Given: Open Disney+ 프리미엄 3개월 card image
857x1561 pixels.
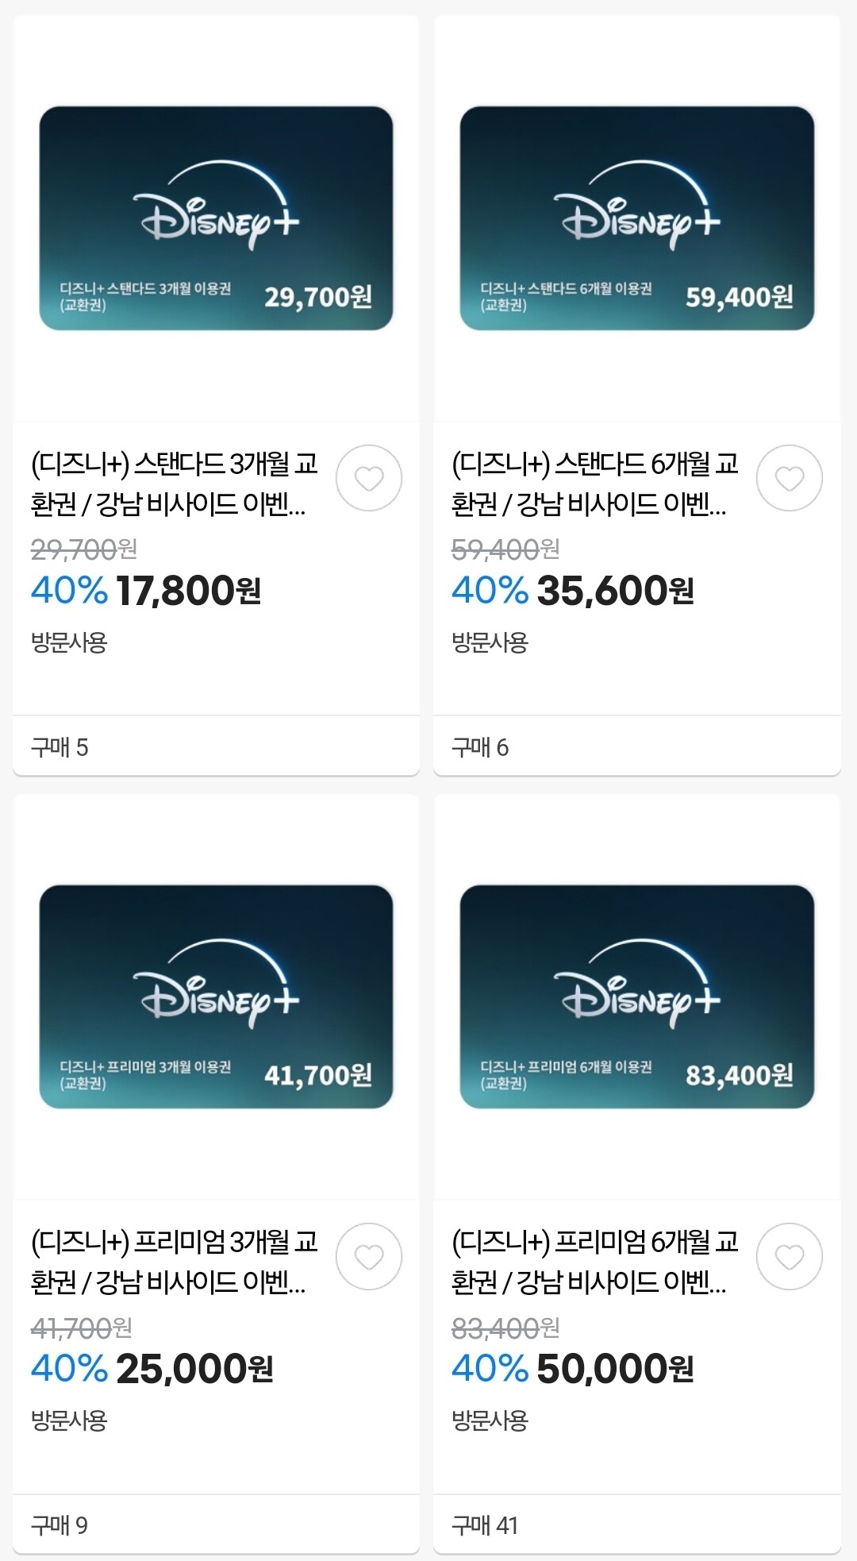Looking at the screenshot, I should pos(216,996).
